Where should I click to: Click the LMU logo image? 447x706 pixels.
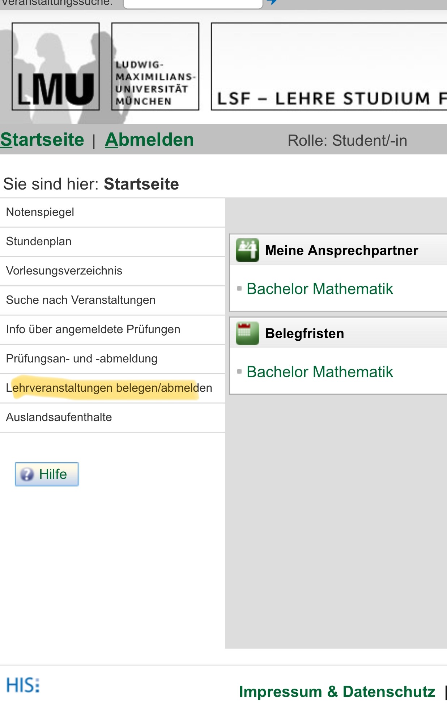[56, 67]
